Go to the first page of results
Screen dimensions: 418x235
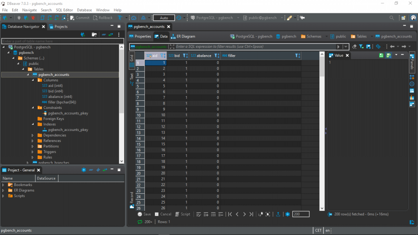coord(230,214)
